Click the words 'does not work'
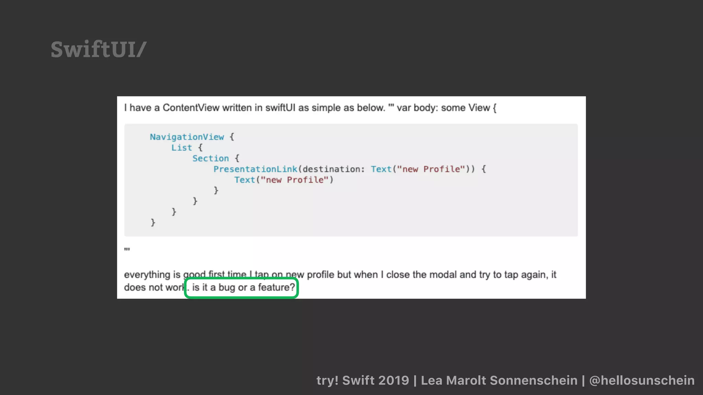Screen dimensions: 703x395 (154, 287)
